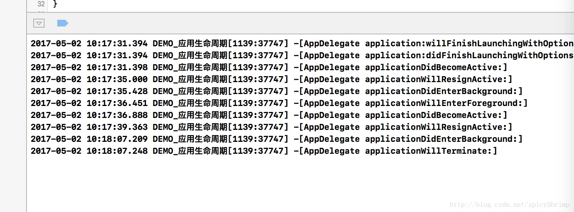Click the closing brace on line 32
574x212 pixels.
[x=55, y=4]
